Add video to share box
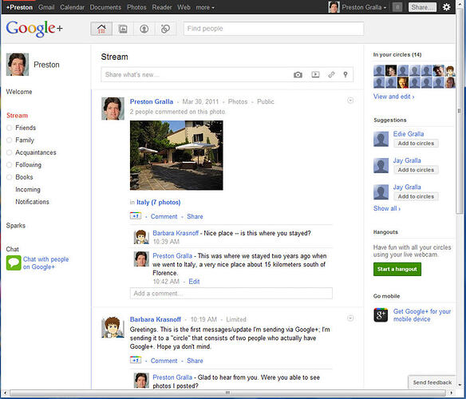 pyautogui.click(x=315, y=74)
